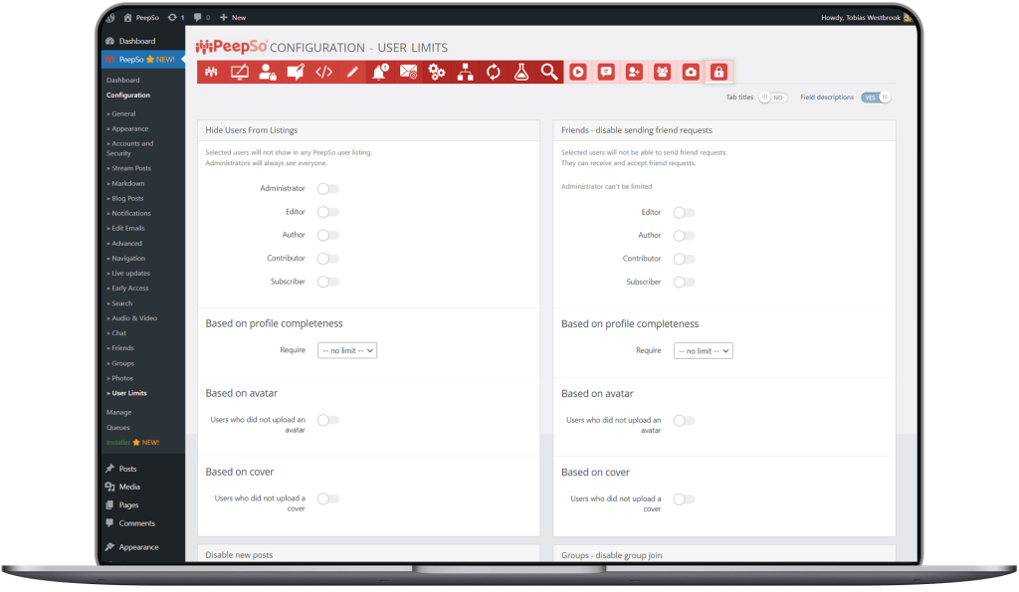Open Navigation sitemap toolbar icon
The image size is (1019, 592).
[x=465, y=72]
